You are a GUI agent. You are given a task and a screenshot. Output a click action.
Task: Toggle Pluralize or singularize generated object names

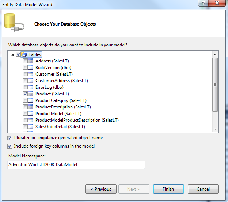(x=9, y=138)
